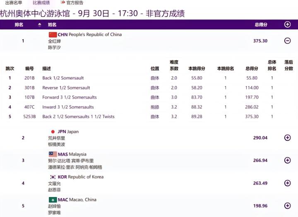
Task: Click the Malaysia flag icon
Action: pyautogui.click(x=53, y=154)
